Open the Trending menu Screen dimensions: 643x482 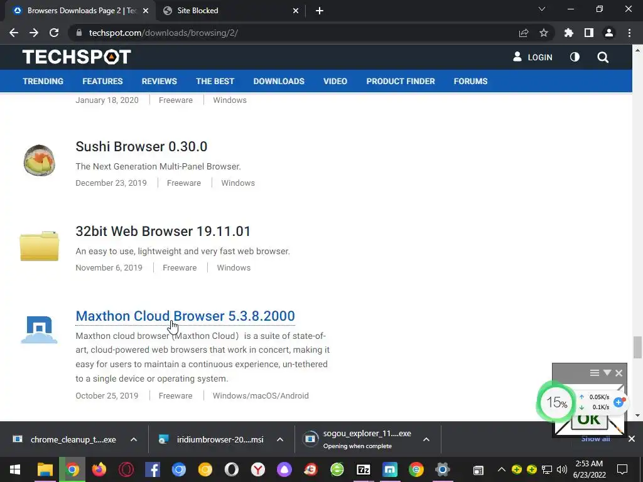point(43,81)
